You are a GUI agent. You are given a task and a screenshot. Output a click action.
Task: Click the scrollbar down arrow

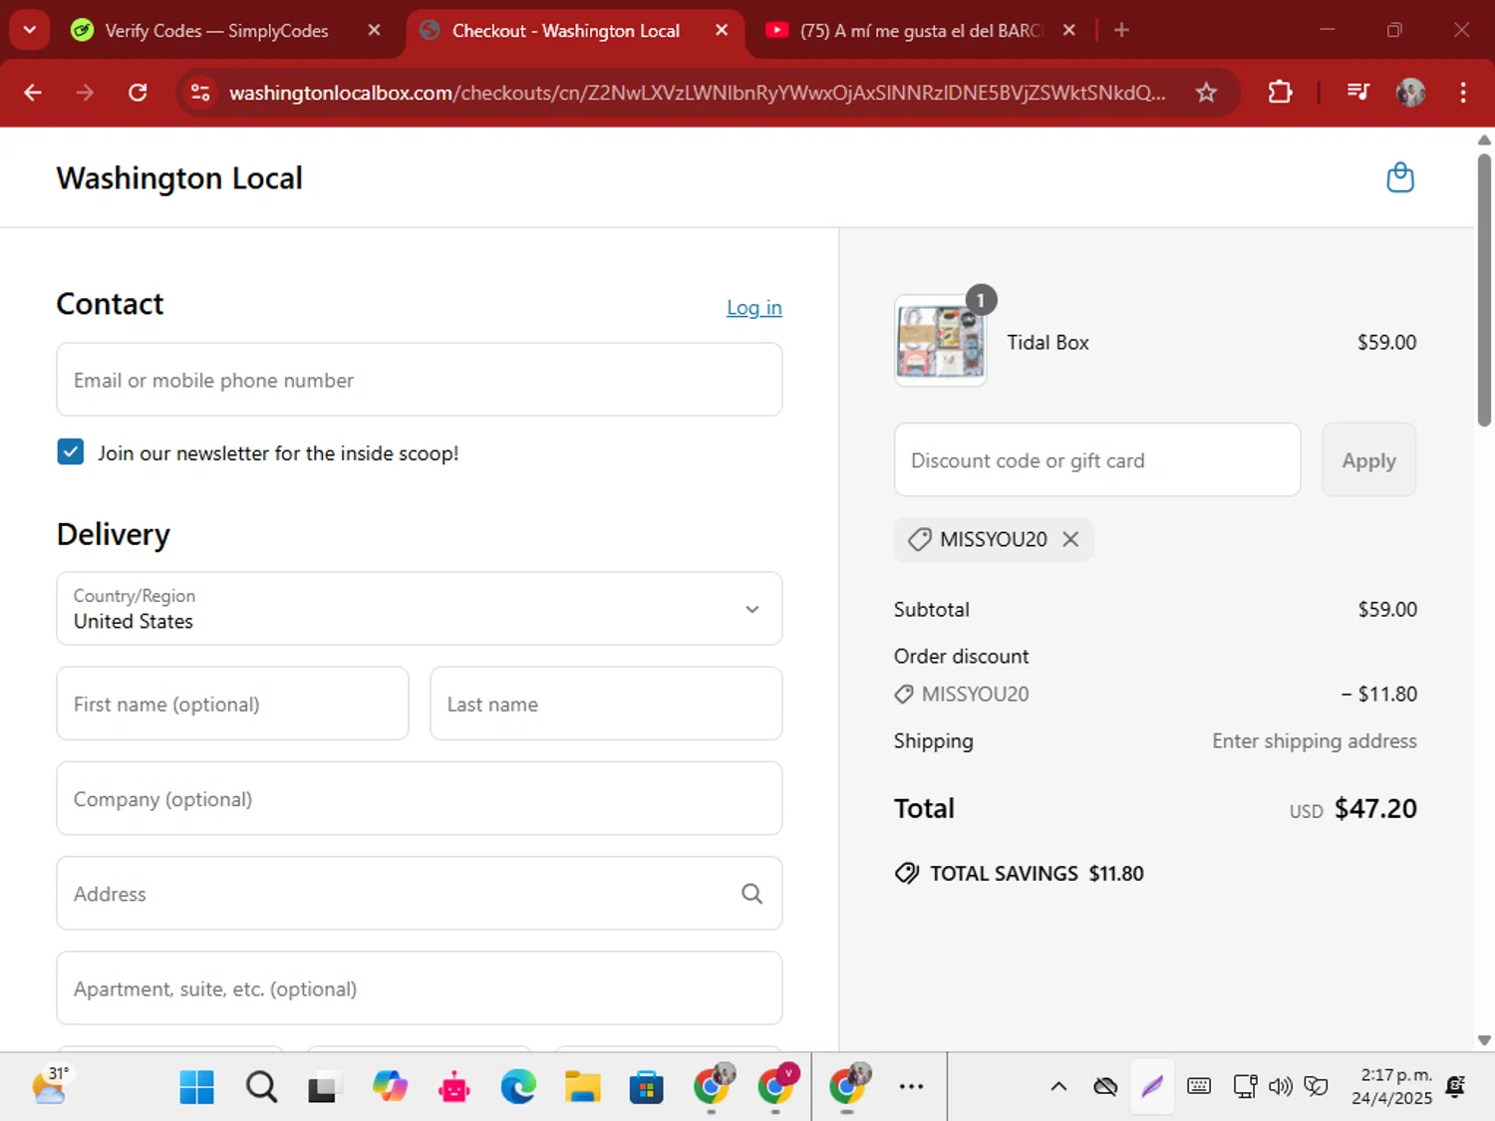coord(1484,1039)
